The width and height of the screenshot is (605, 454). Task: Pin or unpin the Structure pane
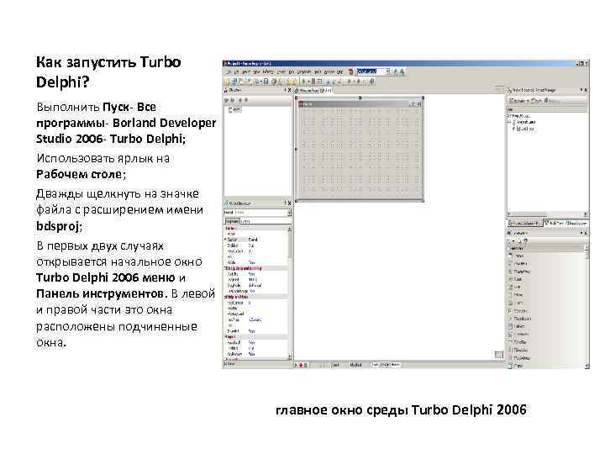click(x=286, y=90)
